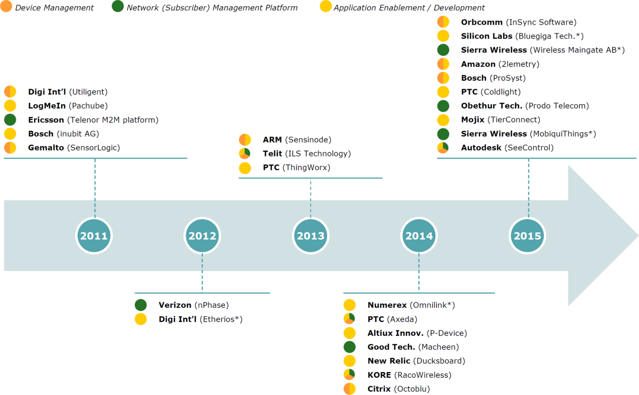Click the green circle beside Ericsson
This screenshot has width=639, height=395.
10,120
